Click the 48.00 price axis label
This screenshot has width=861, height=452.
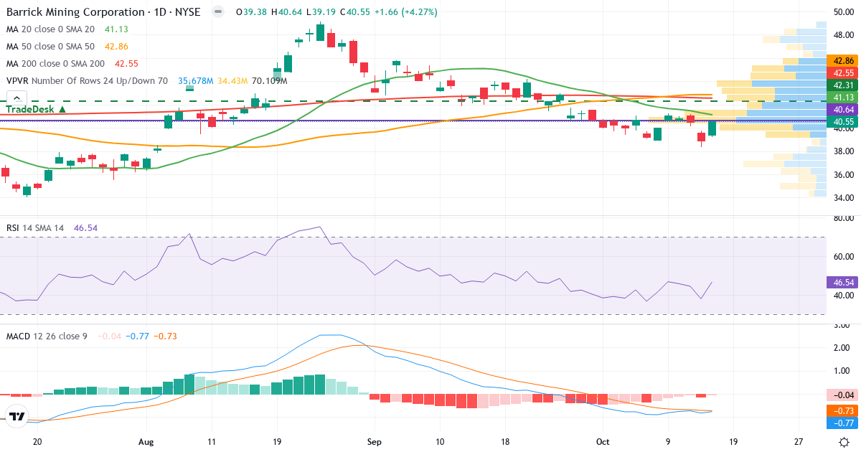pos(842,34)
